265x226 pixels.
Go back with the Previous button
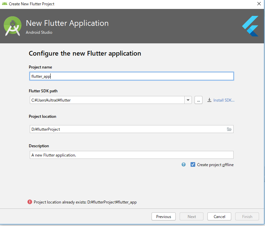click(163, 217)
